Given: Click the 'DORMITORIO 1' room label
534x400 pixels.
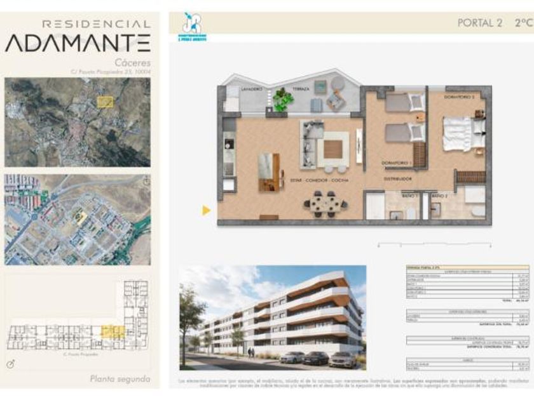Looking at the screenshot, I should 397,163.
